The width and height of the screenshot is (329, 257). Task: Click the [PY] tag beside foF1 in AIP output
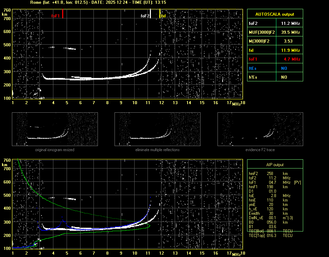pos(297,182)
